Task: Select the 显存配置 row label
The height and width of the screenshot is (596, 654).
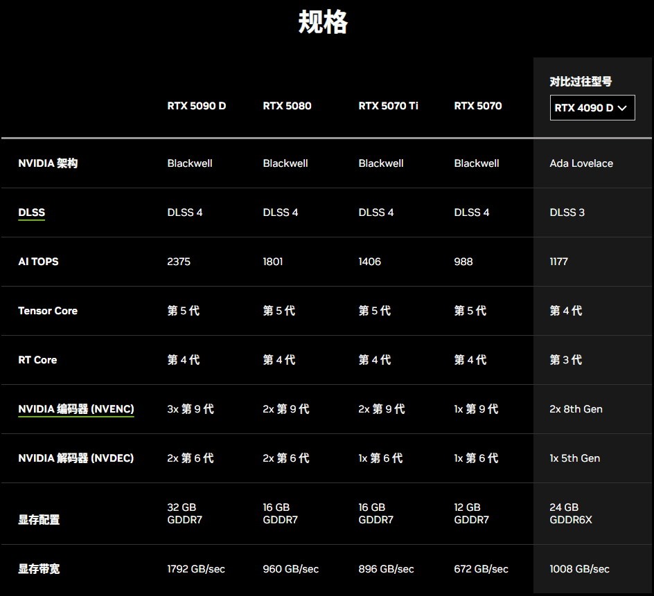Action: tap(39, 520)
